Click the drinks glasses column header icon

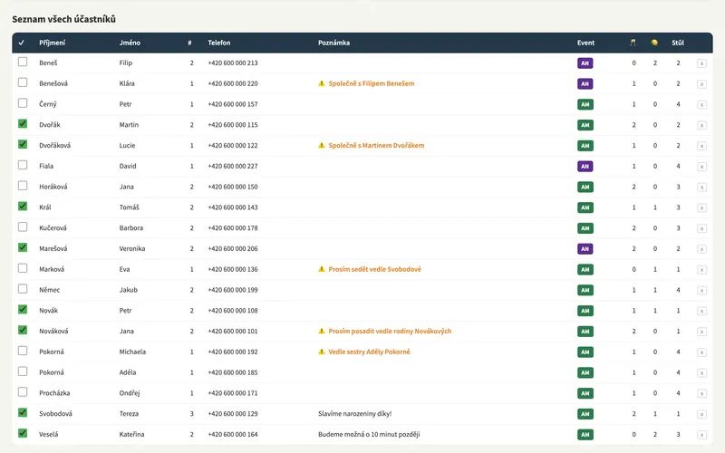pyautogui.click(x=633, y=43)
